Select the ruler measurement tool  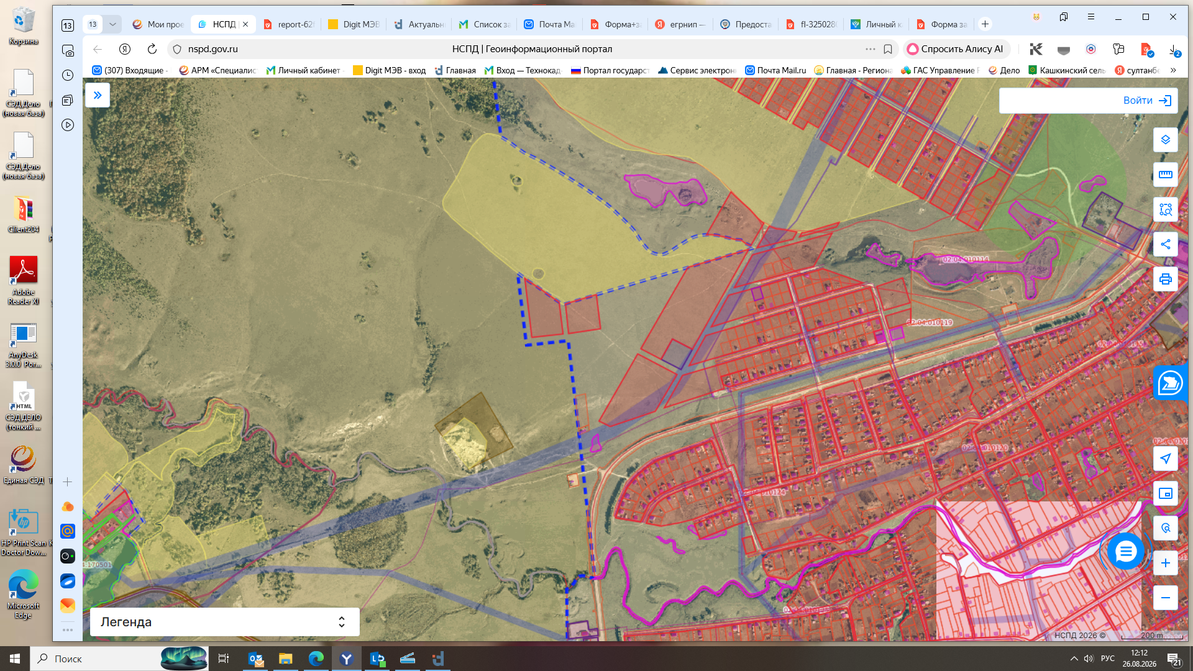(x=1165, y=175)
